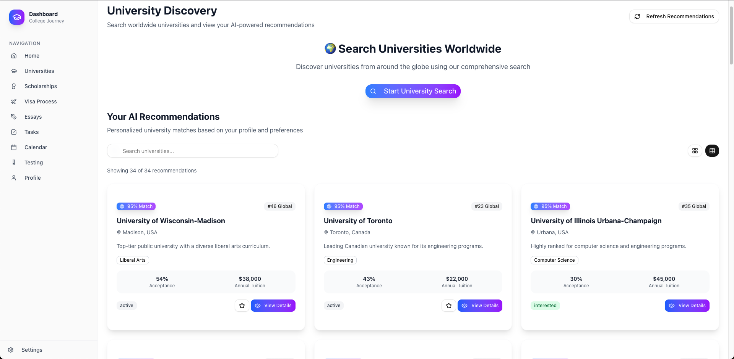734x359 pixels.
Task: Click the Calendar icon in sidebar
Action: (14, 147)
